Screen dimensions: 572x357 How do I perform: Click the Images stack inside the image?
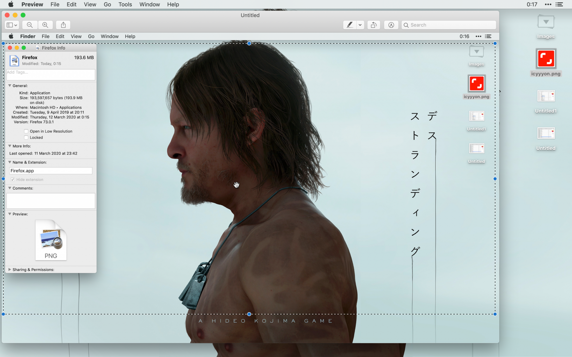(x=476, y=56)
